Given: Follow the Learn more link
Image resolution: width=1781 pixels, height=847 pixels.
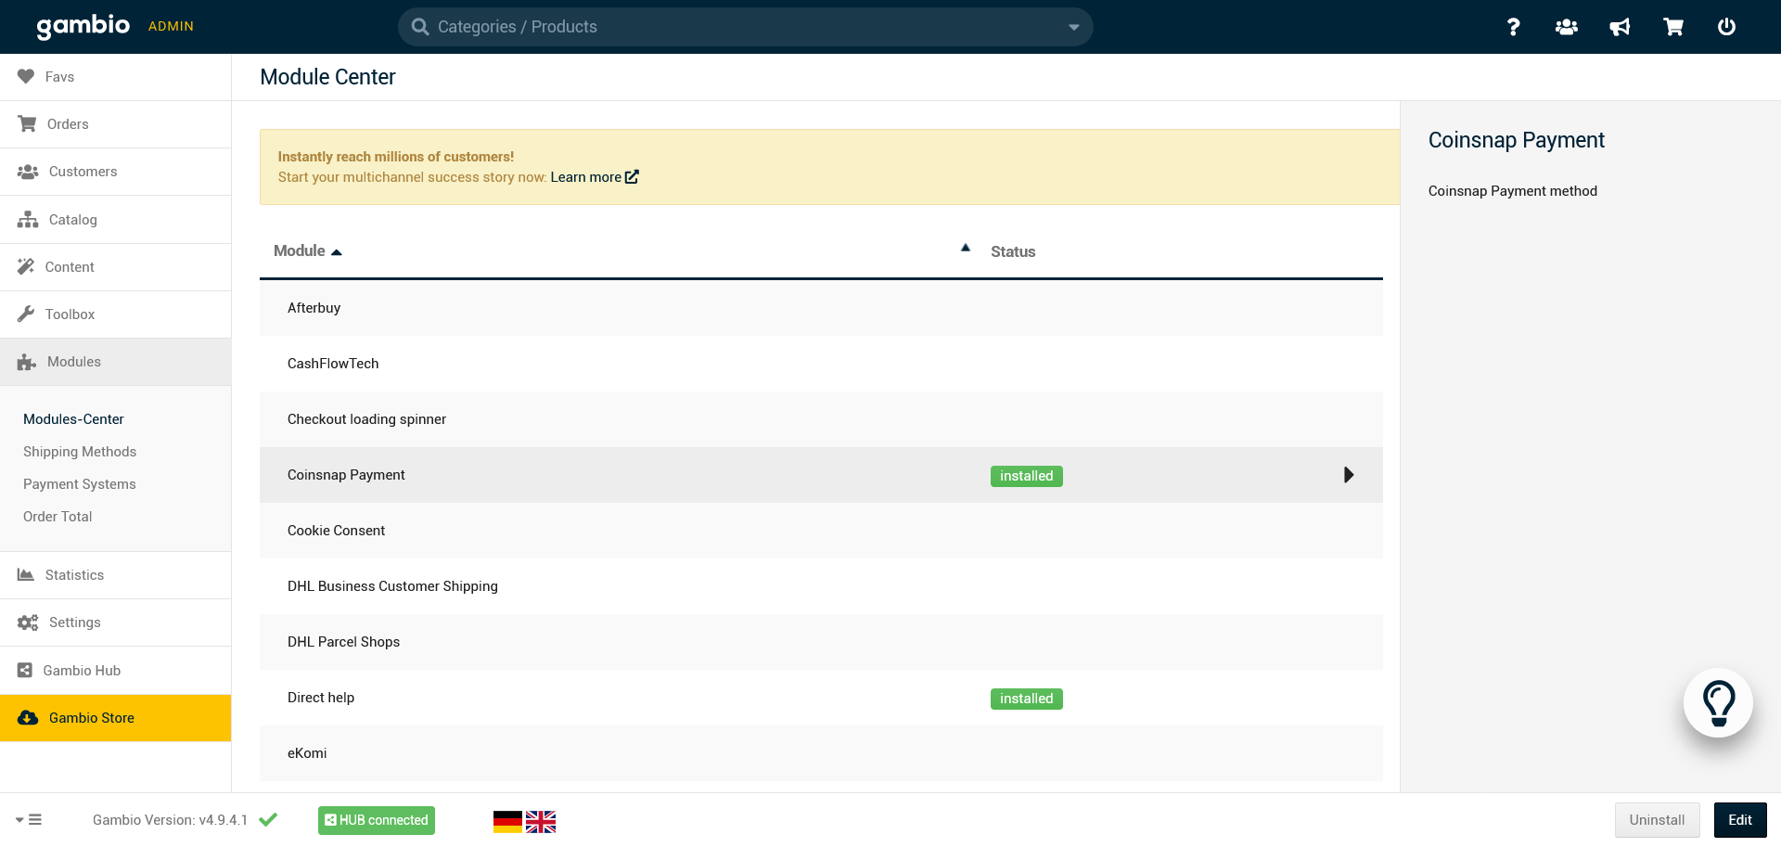Looking at the screenshot, I should point(594,177).
